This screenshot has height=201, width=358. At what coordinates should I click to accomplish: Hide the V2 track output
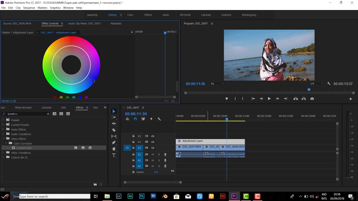coord(153,142)
